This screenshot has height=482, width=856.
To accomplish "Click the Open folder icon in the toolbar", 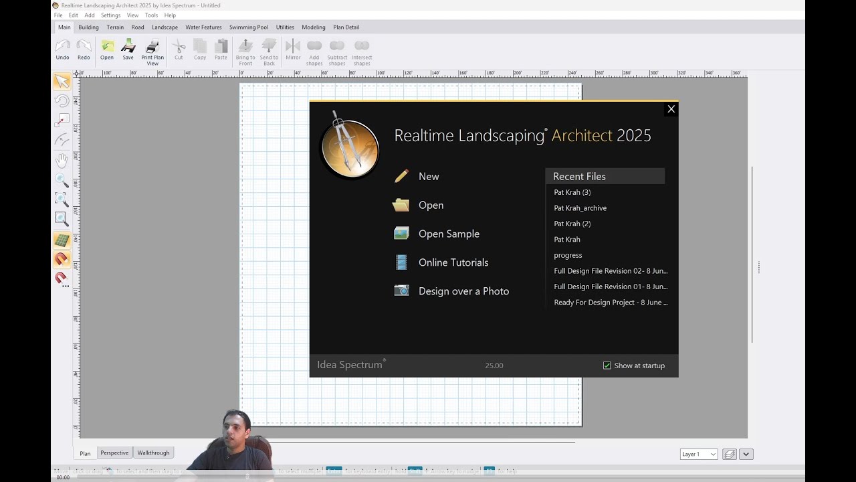I will tap(107, 46).
